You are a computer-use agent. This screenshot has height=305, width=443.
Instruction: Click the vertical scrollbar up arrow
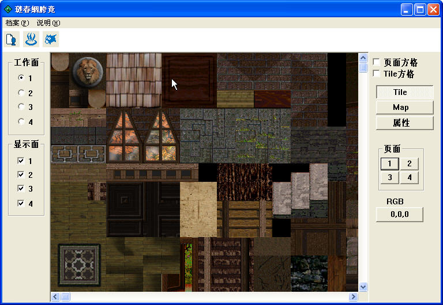tap(363, 58)
